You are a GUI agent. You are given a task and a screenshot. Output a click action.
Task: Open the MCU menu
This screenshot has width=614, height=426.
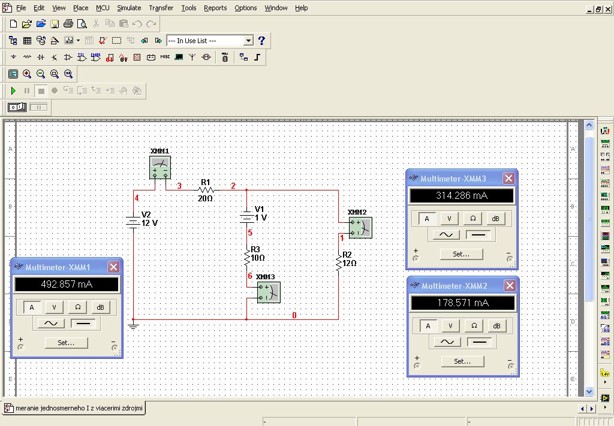103,8
